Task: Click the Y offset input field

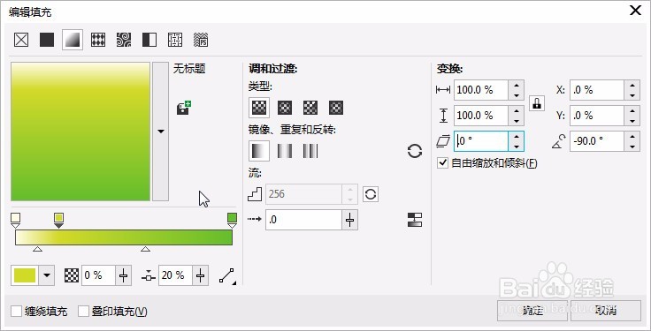Action: pos(597,116)
